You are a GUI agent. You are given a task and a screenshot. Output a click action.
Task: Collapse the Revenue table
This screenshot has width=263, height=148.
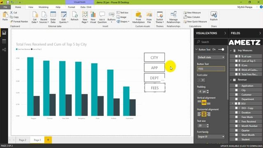(x=231, y=80)
